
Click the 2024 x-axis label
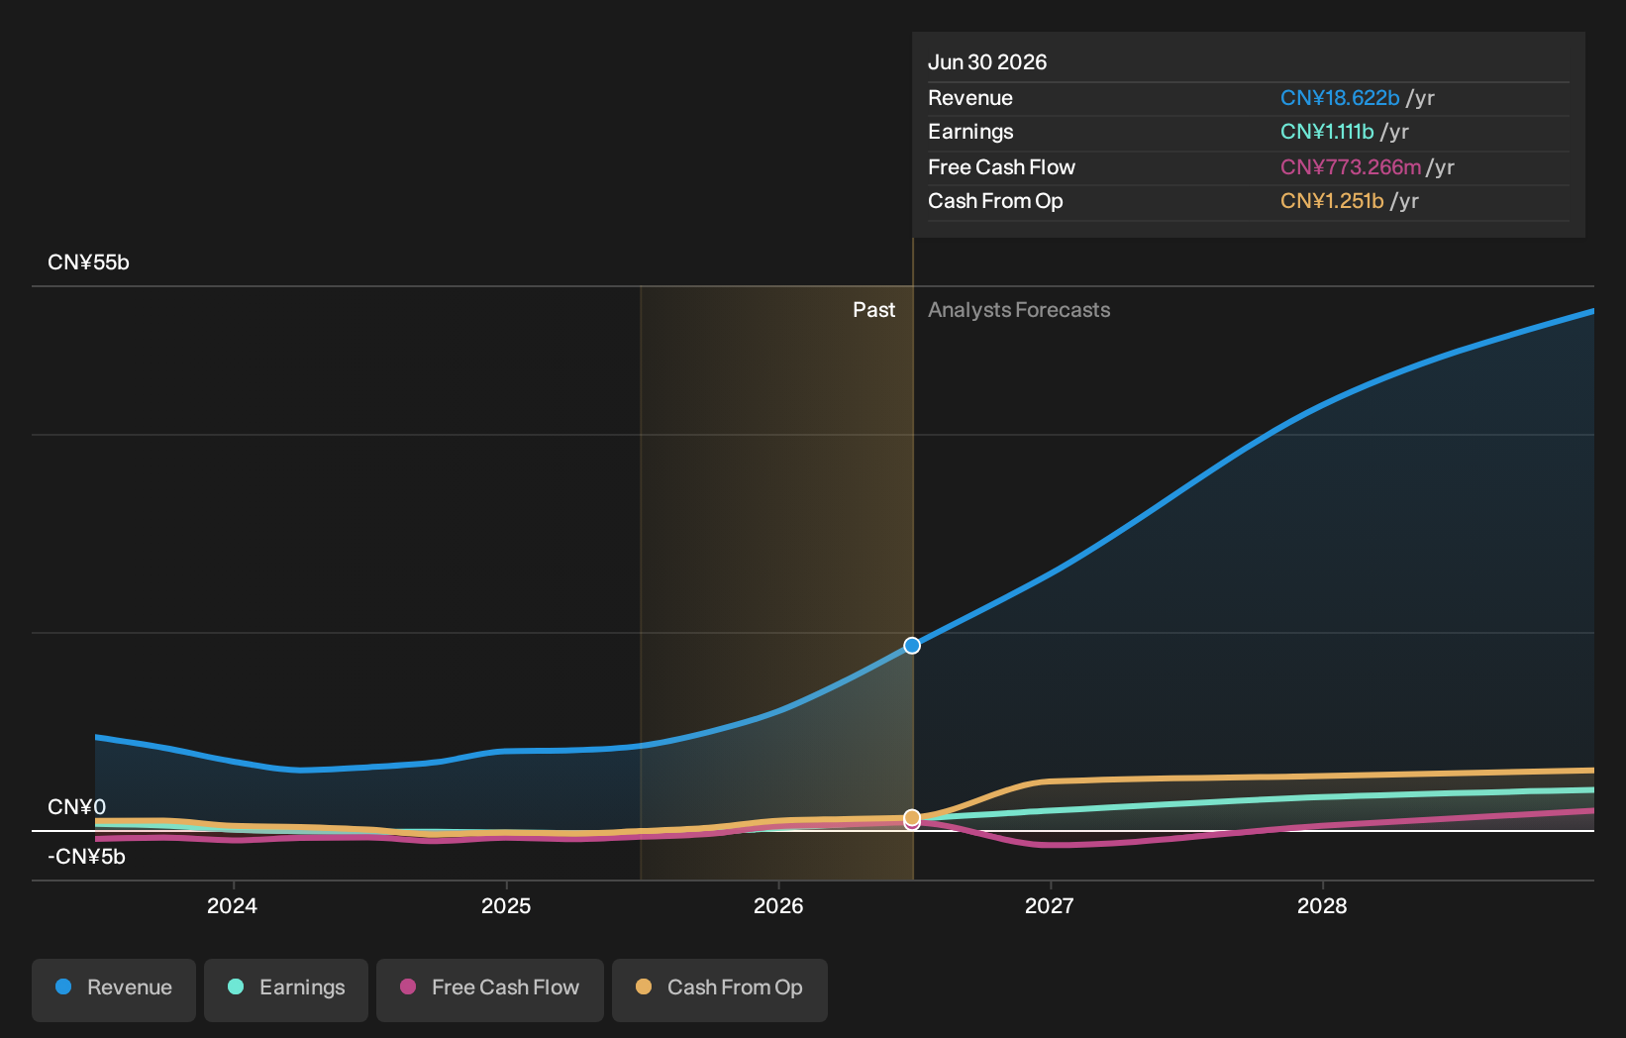pos(232,906)
